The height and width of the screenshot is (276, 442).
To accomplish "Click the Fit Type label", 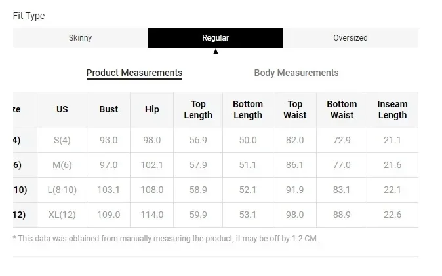I will 29,16.
